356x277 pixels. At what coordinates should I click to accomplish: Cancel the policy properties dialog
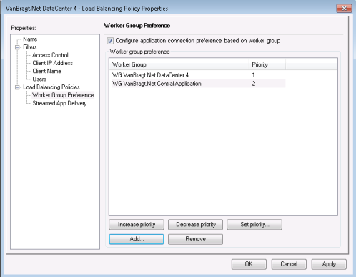(x=289, y=264)
